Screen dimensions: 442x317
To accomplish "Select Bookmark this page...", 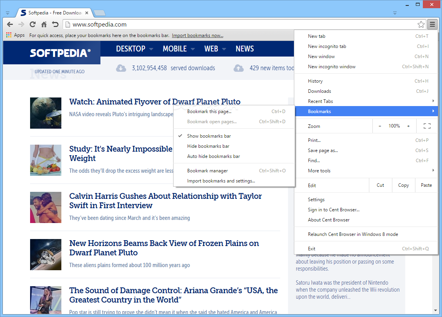I will (234, 112).
